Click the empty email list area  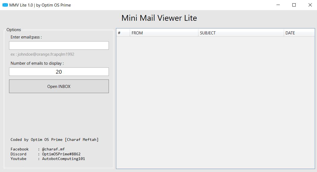point(215,102)
